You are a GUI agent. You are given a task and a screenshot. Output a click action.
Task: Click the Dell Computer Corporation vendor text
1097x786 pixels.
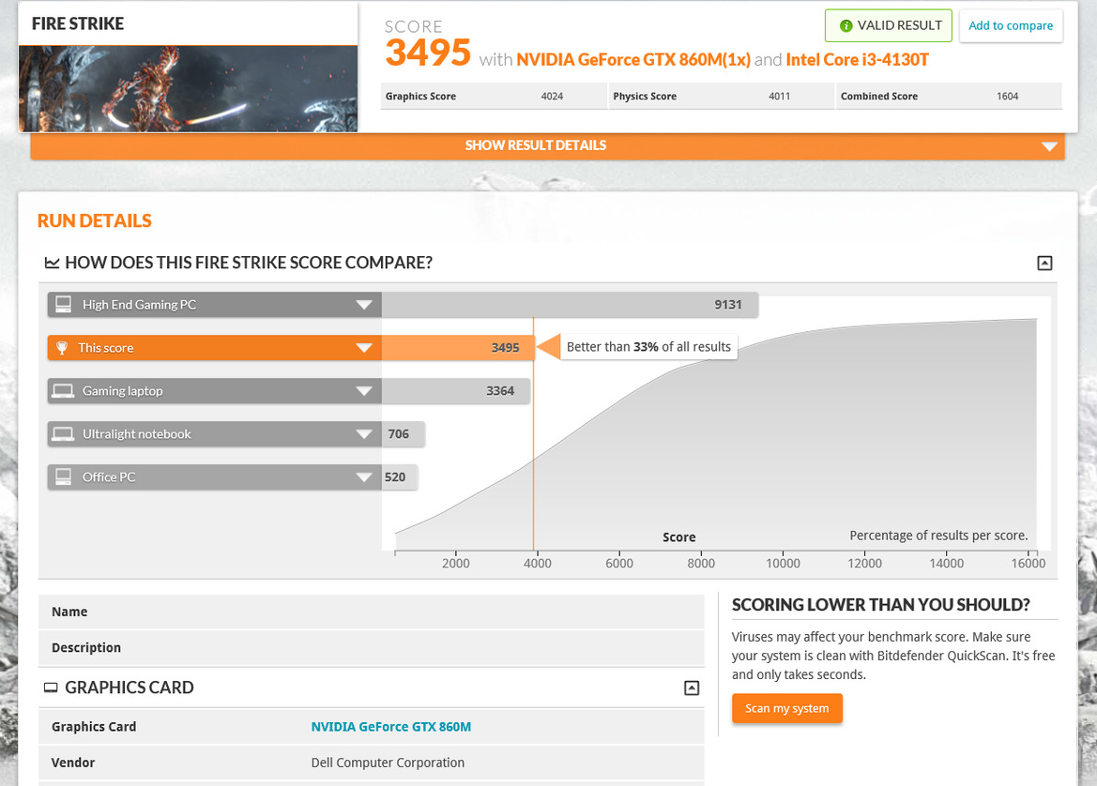(388, 763)
